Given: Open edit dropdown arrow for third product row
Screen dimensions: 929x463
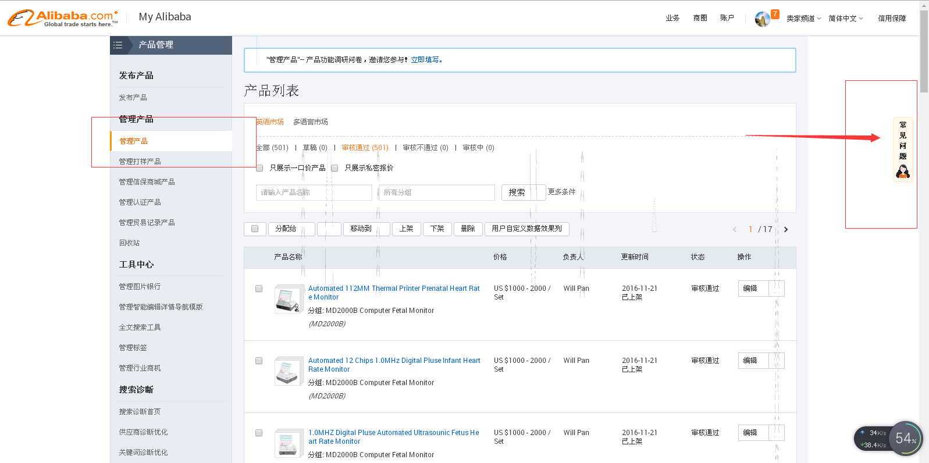Looking at the screenshot, I should (x=777, y=433).
